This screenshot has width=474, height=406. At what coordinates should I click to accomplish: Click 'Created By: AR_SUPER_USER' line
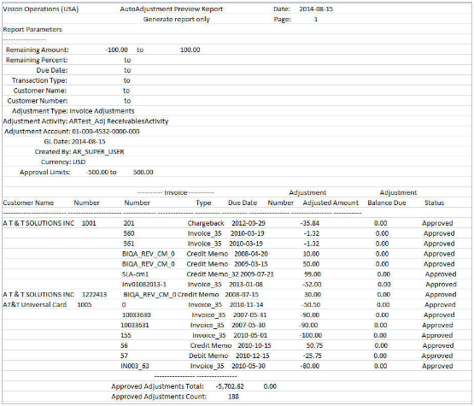[x=79, y=152]
